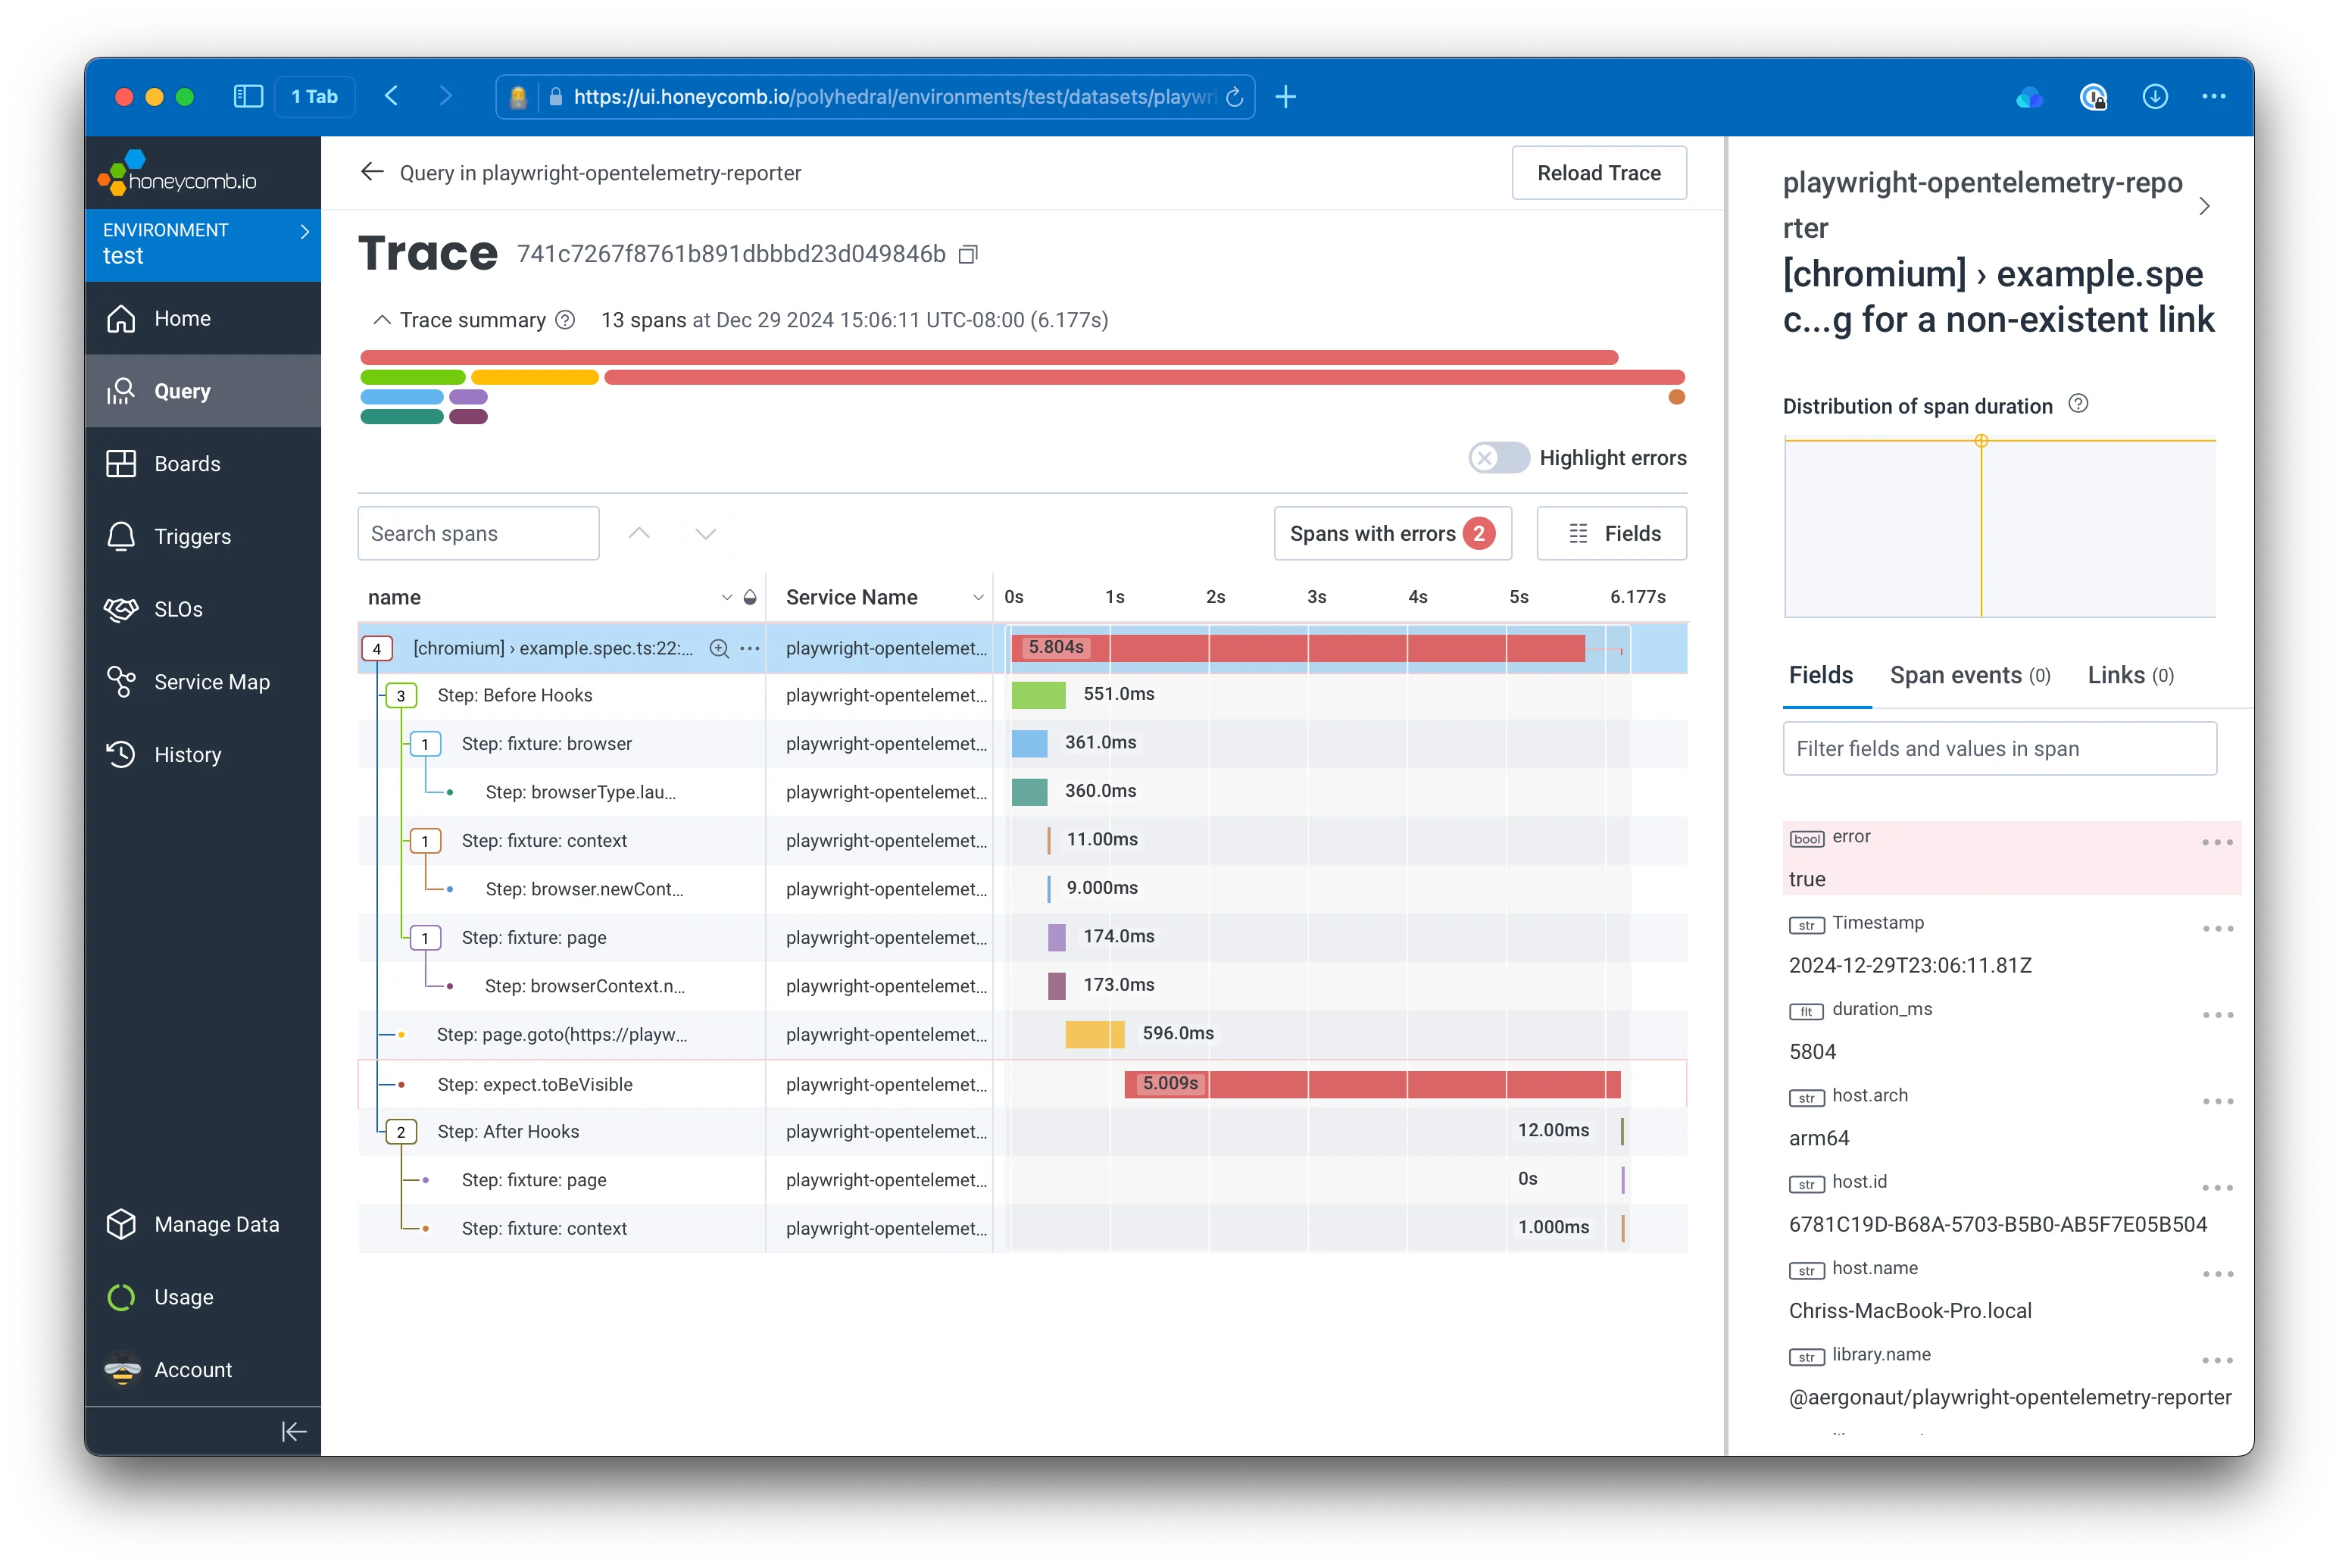Click the zoom icon on chromium span row
Viewport: 2339px width, 1568px height.
point(718,648)
